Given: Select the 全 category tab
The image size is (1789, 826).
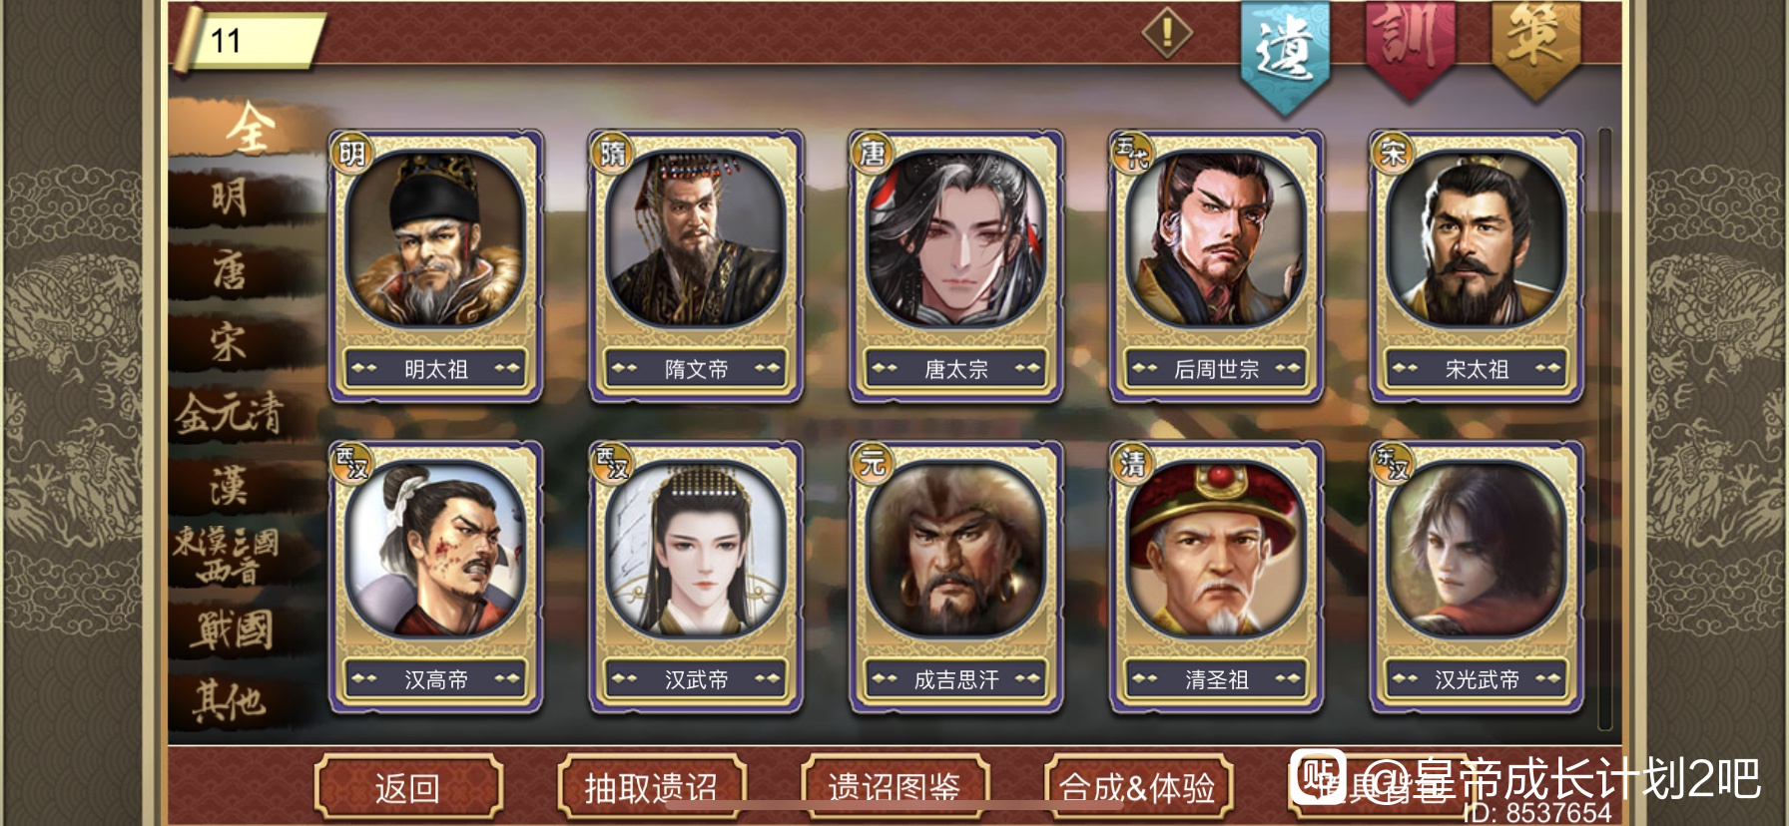Looking at the screenshot, I should (247, 127).
